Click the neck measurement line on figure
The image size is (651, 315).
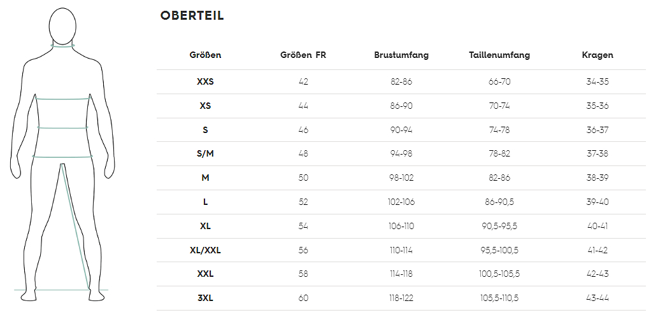(x=62, y=46)
